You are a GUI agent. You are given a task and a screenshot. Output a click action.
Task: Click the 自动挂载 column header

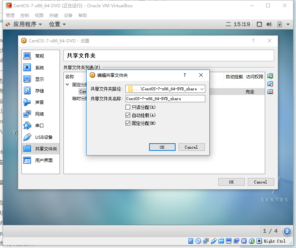234,77
